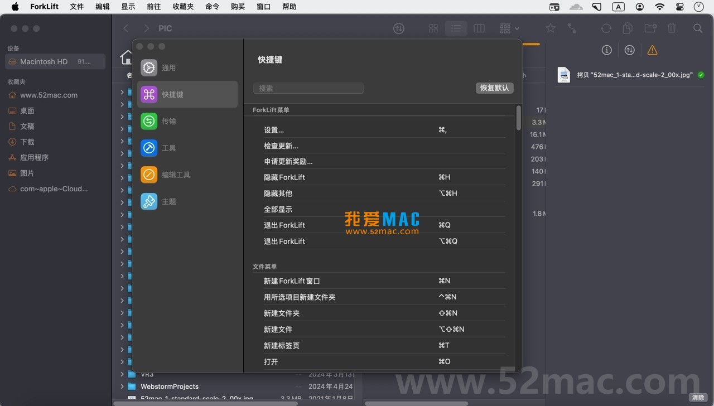Select the 新建文件夹 shortcut row
This screenshot has width=714, height=406.
click(384, 313)
